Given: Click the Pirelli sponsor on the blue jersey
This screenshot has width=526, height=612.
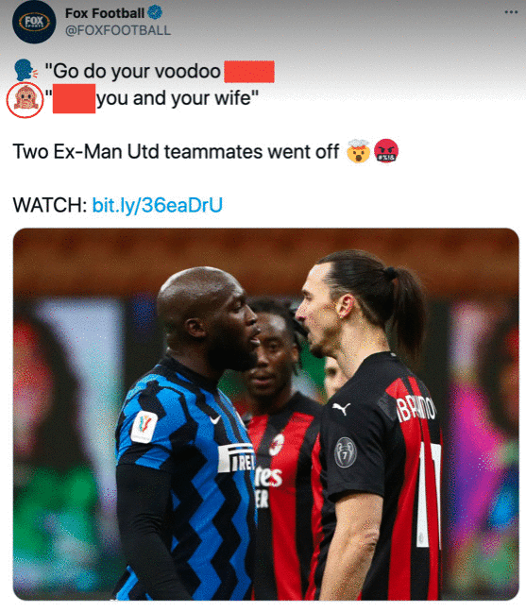Looking at the screenshot, I should click(x=236, y=458).
